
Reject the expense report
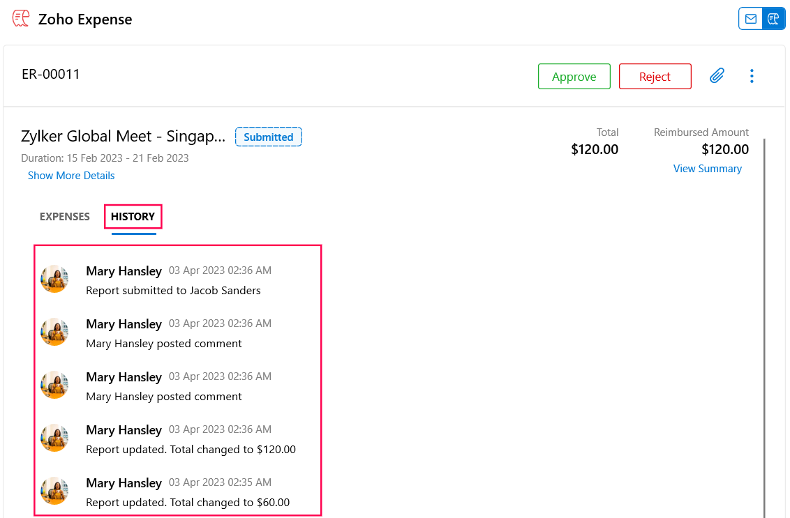(x=655, y=77)
